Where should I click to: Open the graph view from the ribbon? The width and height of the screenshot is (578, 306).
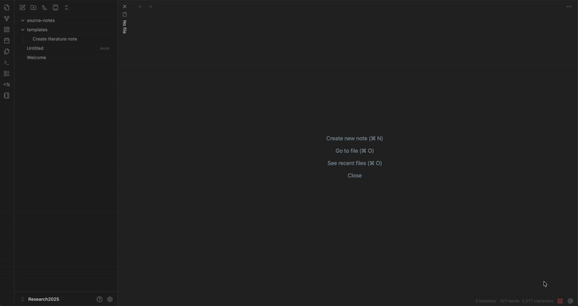(x=7, y=19)
